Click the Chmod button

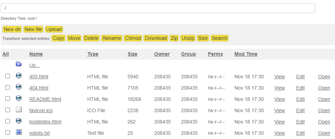click(133, 38)
